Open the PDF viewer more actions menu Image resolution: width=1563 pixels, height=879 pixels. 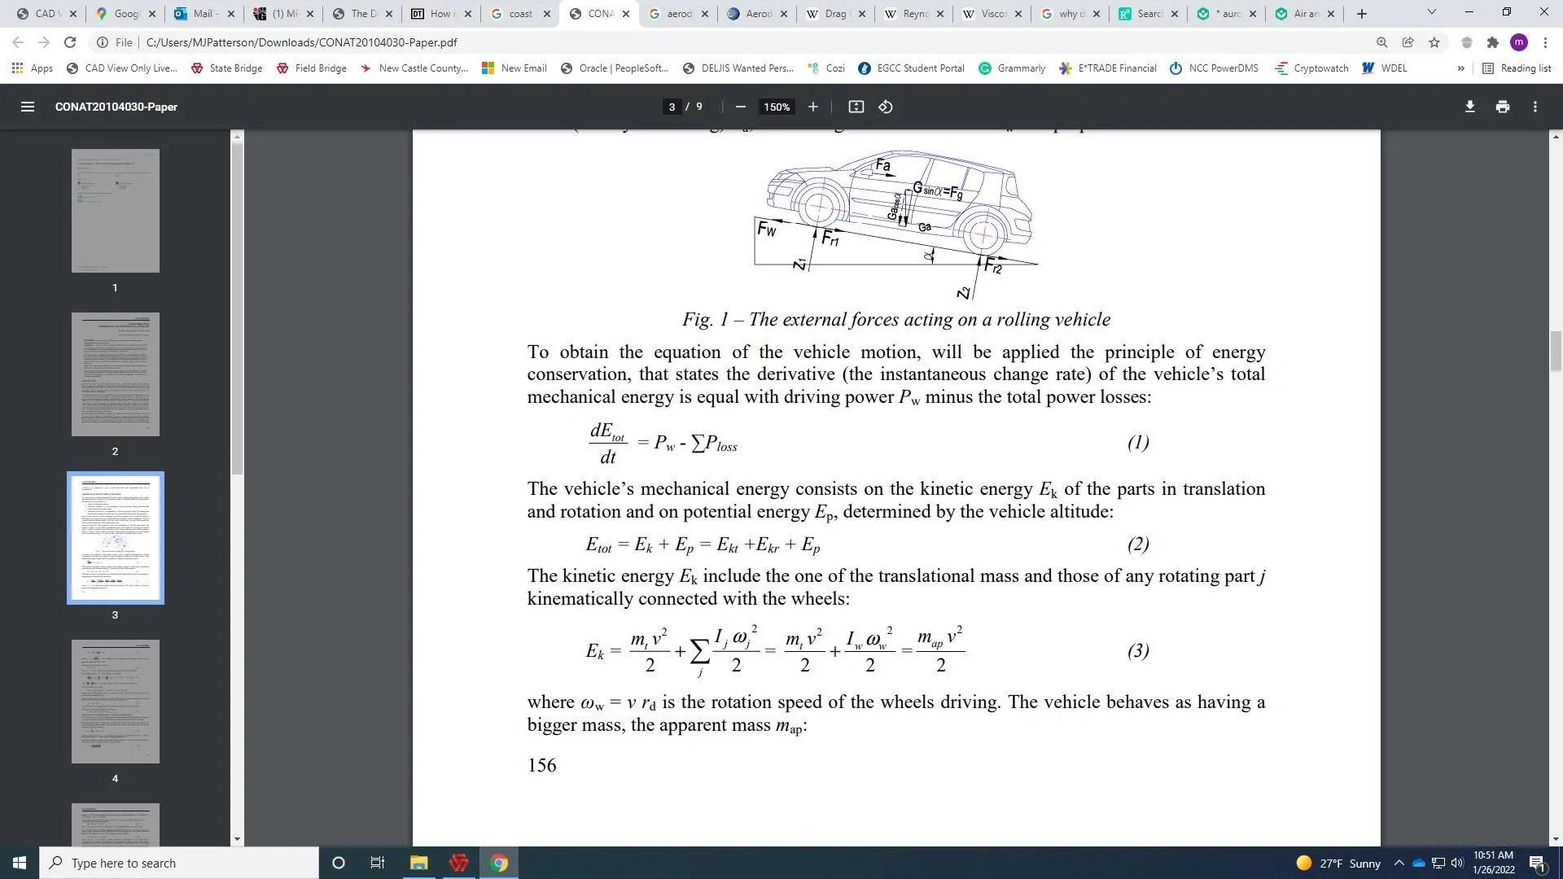[x=1535, y=107]
